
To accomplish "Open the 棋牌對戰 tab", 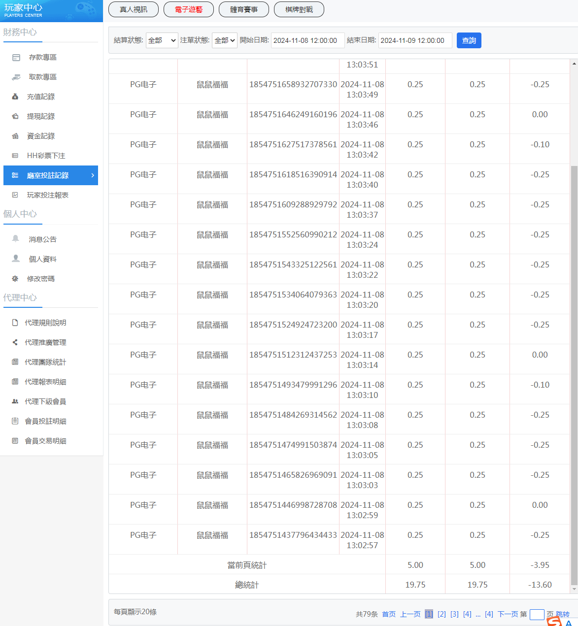I will pyautogui.click(x=299, y=9).
